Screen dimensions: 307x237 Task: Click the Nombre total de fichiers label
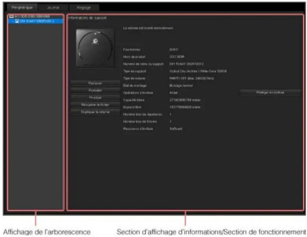coord(140,122)
